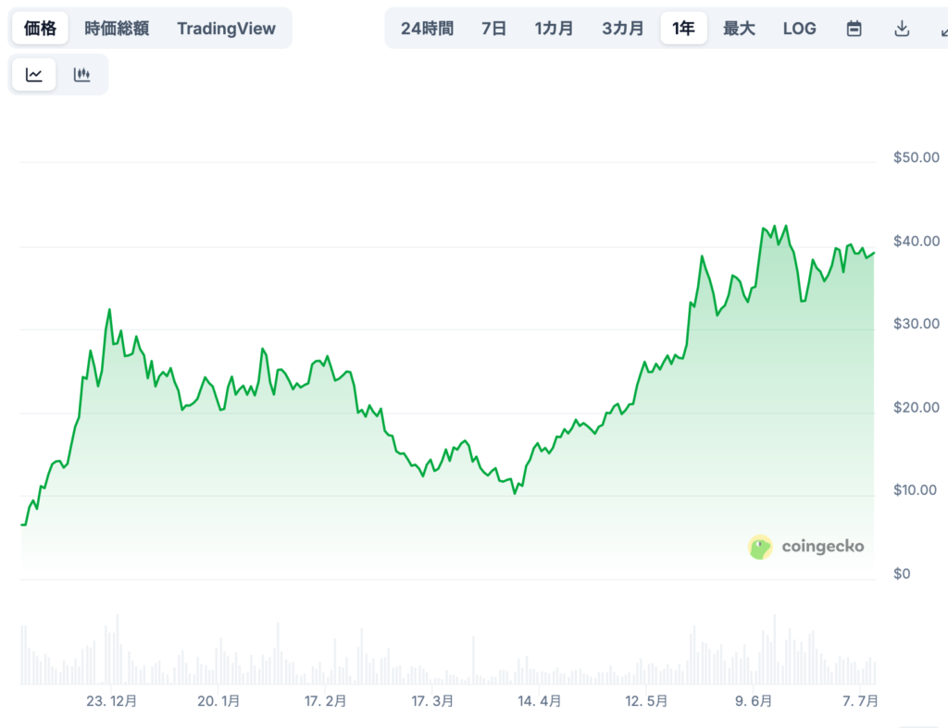Set the time range to 1年

point(684,28)
